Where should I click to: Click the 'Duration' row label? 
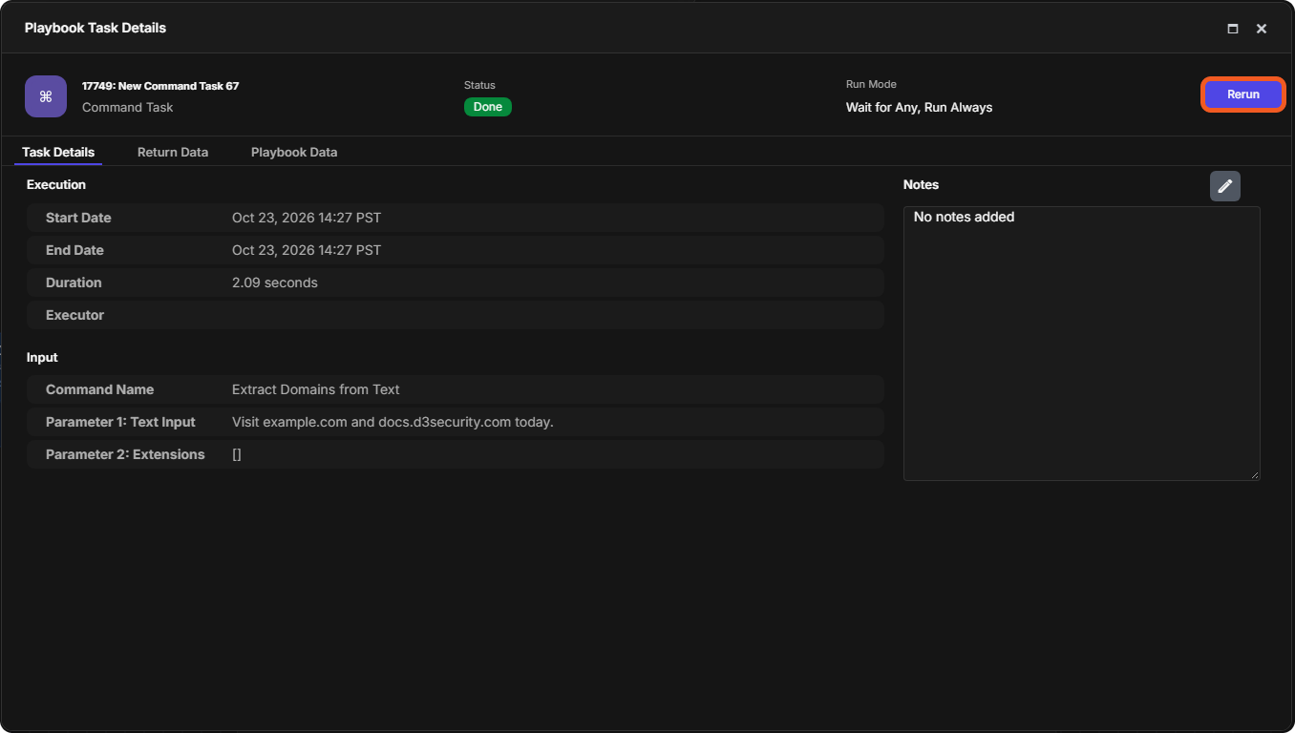74,283
